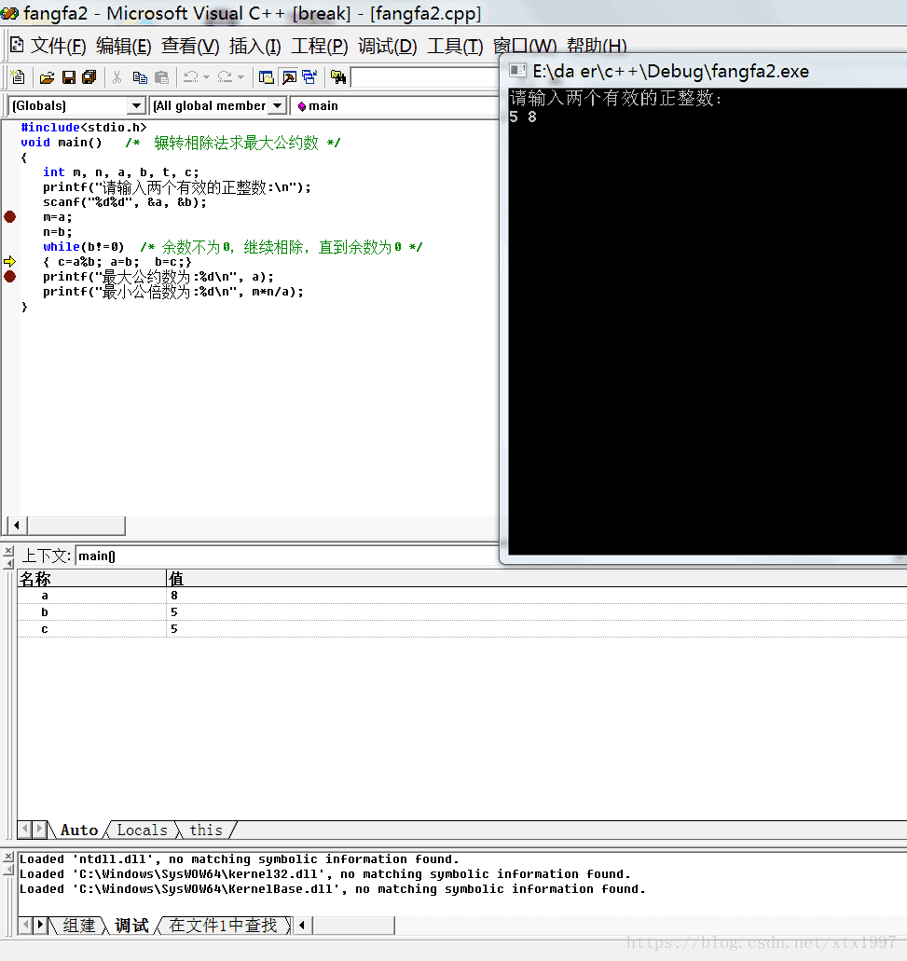Expand the (Globals) class dropdown
The height and width of the screenshot is (961, 907).
(137, 105)
